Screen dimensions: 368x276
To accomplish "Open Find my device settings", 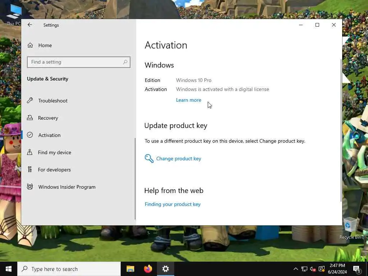I will coord(55,152).
